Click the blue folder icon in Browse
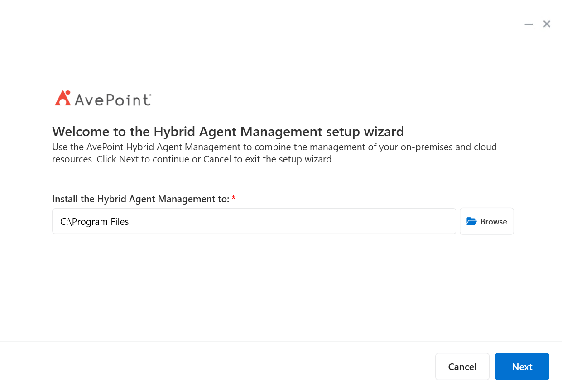The image size is (562, 386). [471, 221]
